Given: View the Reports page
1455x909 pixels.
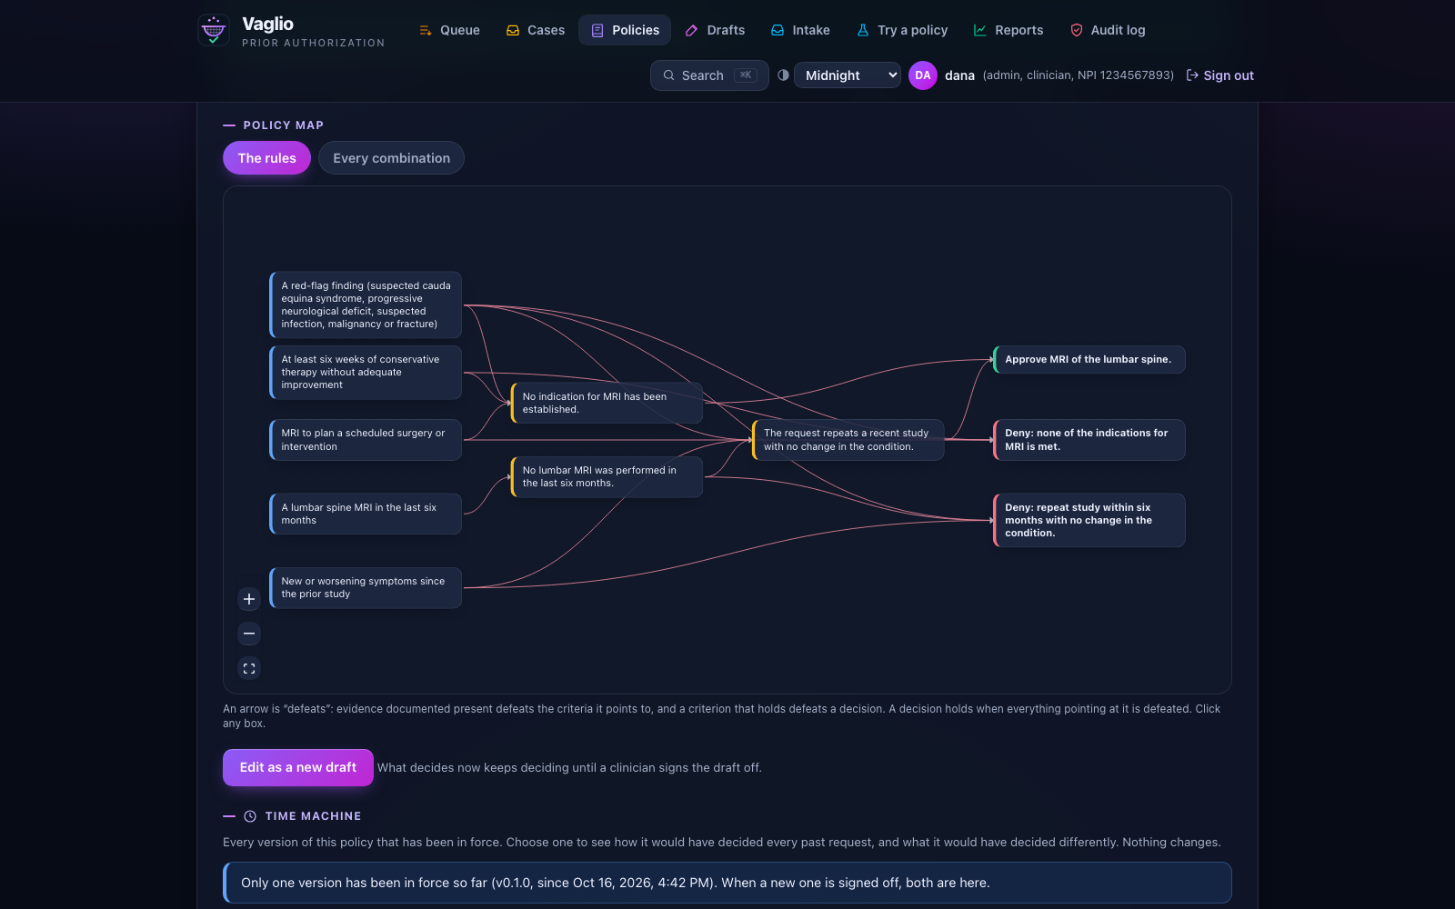Looking at the screenshot, I should pos(1008,30).
